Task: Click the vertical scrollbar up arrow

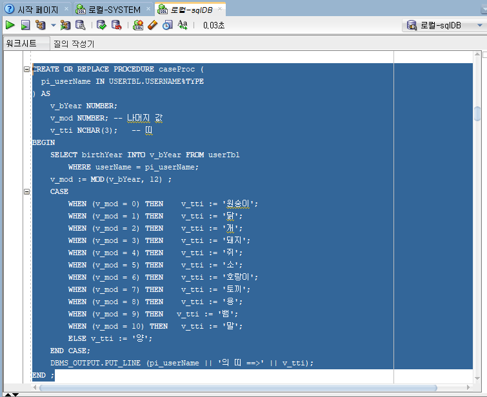Action: point(477,54)
